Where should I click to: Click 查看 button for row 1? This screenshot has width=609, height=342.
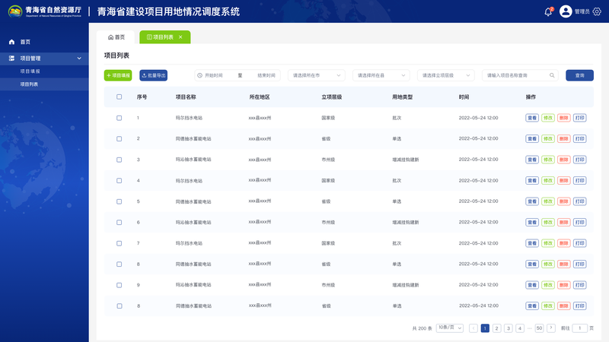click(531, 118)
